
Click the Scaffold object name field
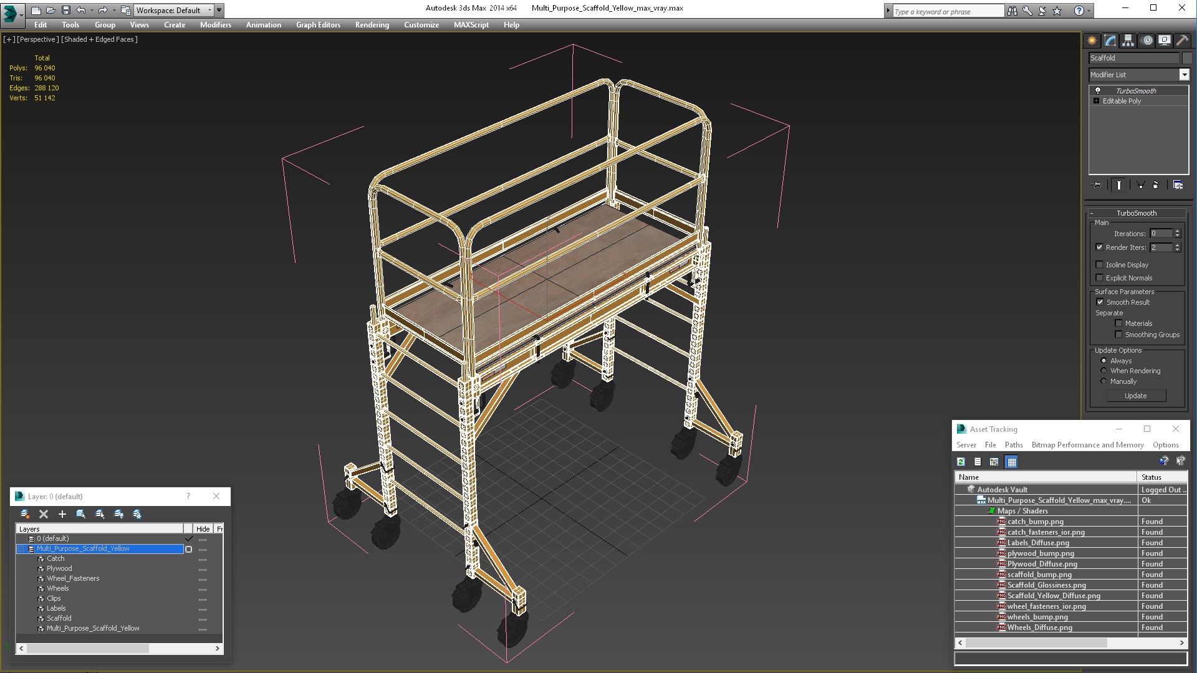click(1134, 58)
